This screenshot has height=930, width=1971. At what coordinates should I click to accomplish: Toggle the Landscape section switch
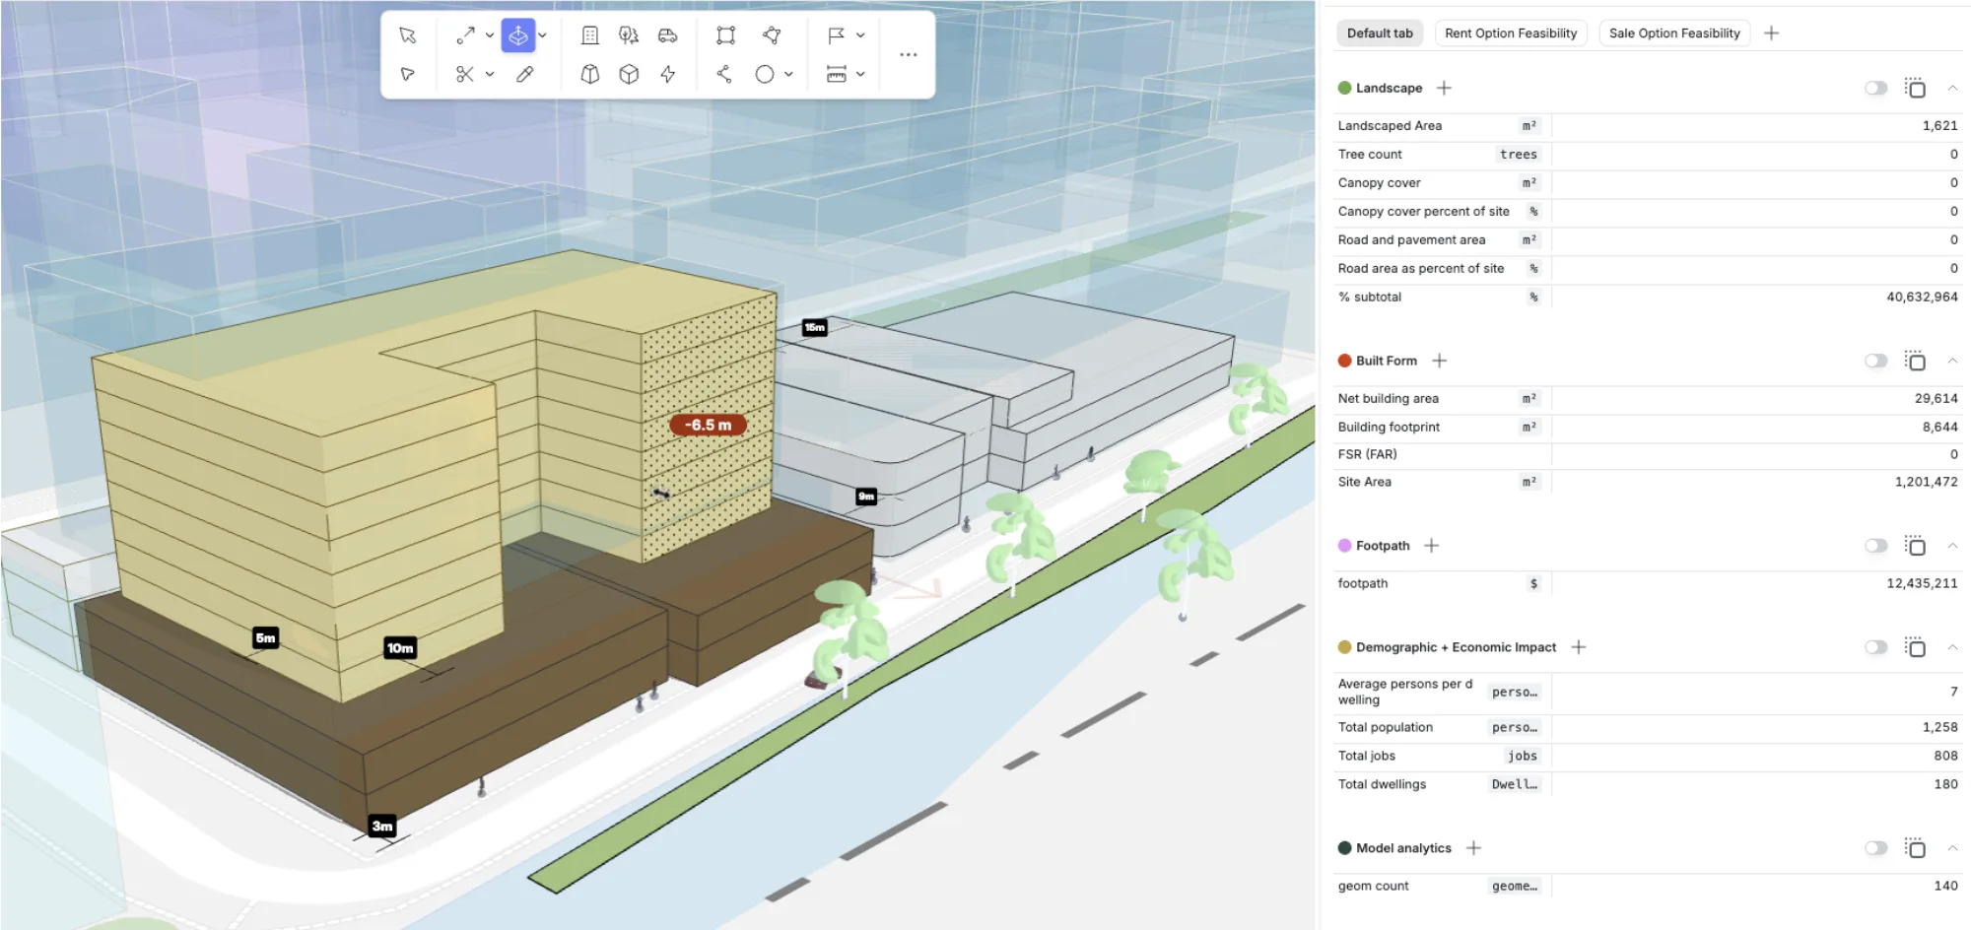click(1875, 88)
